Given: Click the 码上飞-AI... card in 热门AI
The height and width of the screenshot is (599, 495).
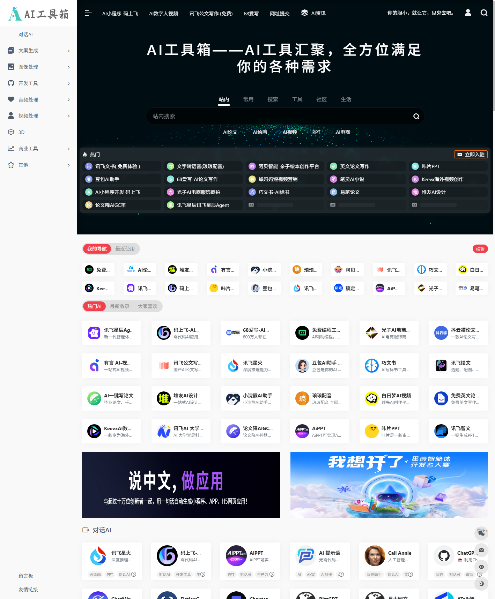Looking at the screenshot, I should click(x=181, y=333).
